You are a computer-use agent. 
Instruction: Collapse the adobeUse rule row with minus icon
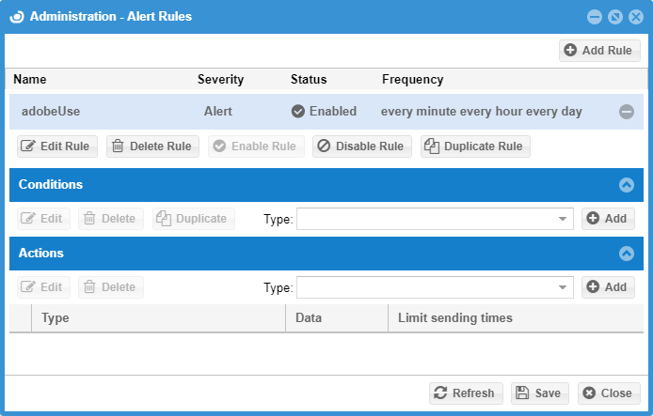pos(626,112)
